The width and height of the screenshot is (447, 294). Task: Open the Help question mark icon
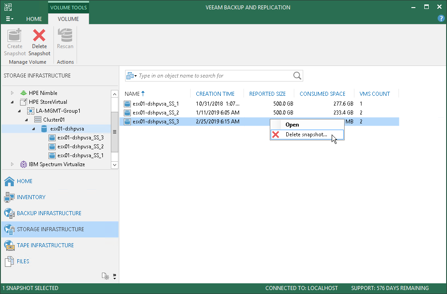click(x=441, y=19)
